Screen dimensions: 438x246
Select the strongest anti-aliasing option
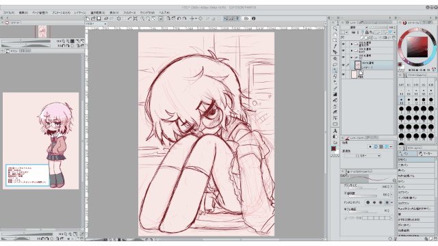(387, 202)
